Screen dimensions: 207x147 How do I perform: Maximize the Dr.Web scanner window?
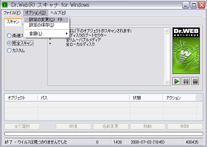tap(194, 5)
